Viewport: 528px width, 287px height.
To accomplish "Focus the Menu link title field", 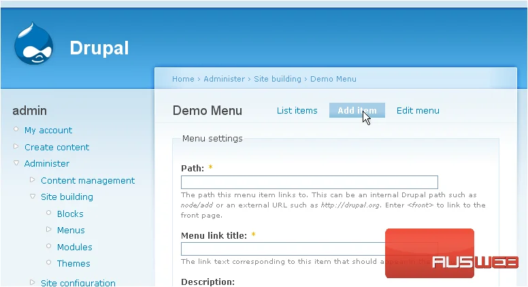I will point(310,249).
